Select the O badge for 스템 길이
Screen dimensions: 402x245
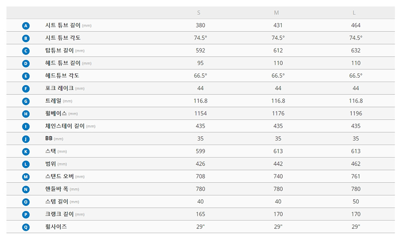[26, 202]
